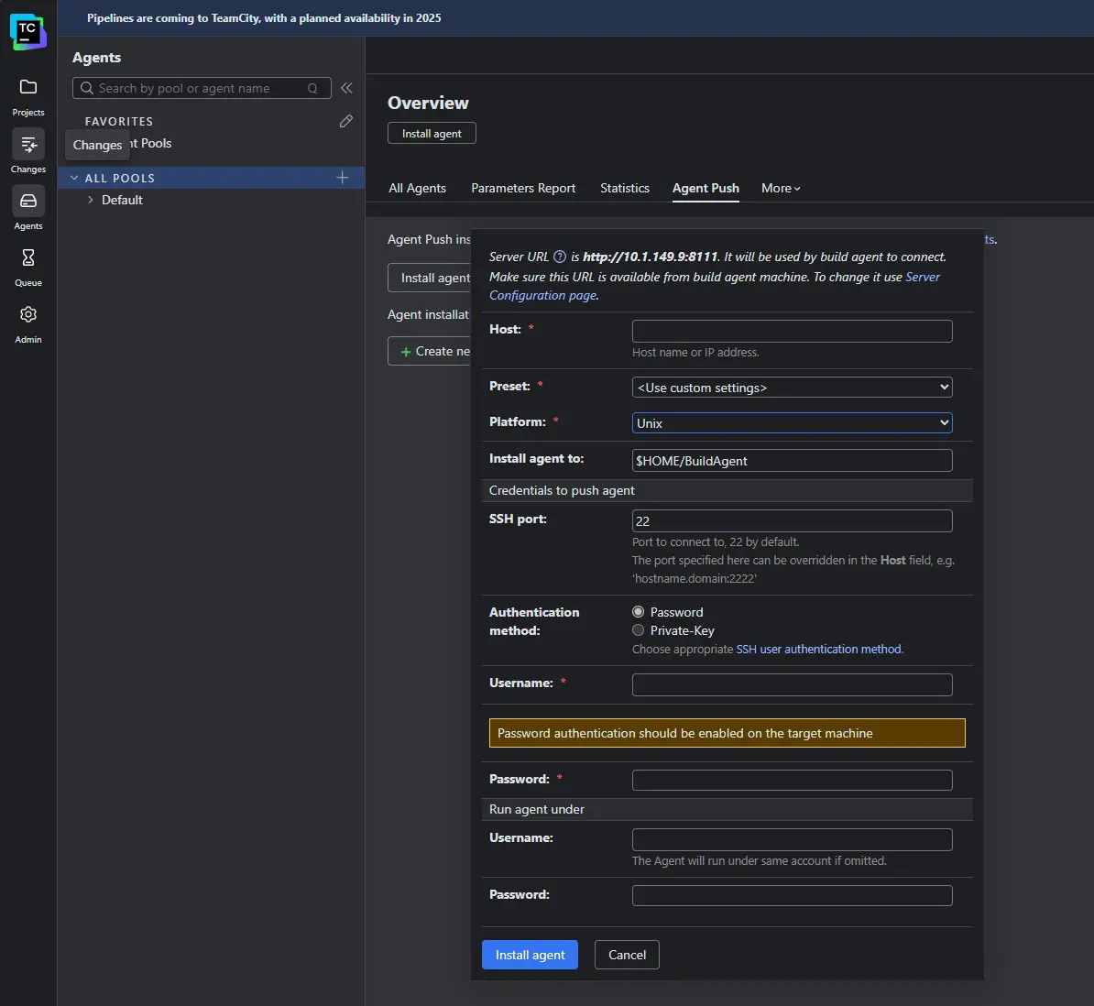Open the SSH user authentication method link
The height and width of the screenshot is (1006, 1094).
pyautogui.click(x=819, y=649)
